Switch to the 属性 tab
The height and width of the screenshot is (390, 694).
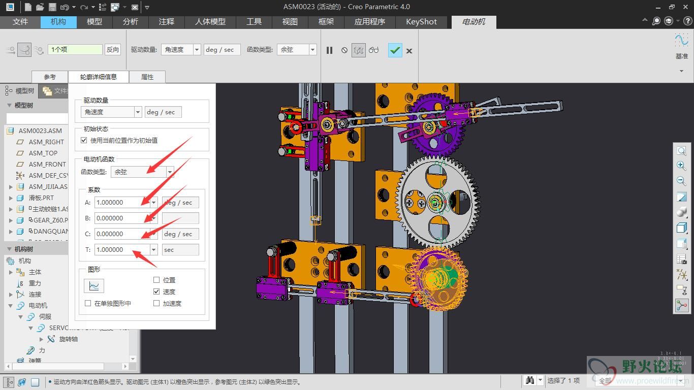point(147,77)
